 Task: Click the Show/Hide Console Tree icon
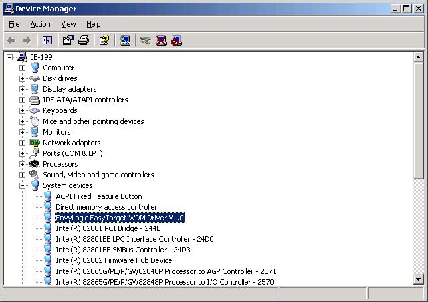click(47, 41)
